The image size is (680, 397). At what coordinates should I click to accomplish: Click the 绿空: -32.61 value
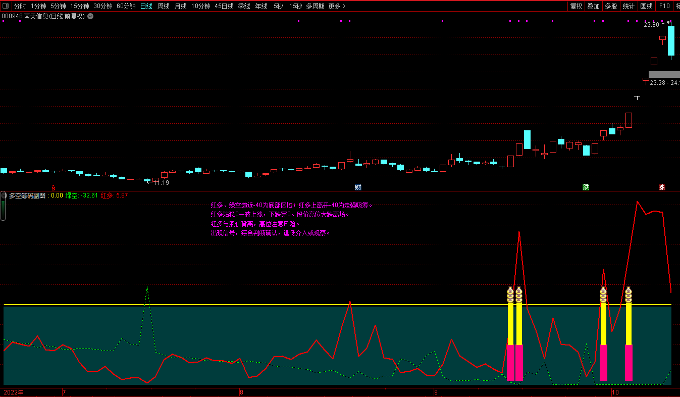[82, 195]
